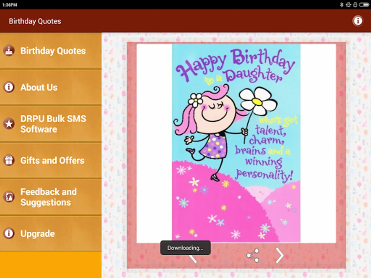371x278 pixels.
Task: Select Feedback and Suggestions in the sidebar
Action: 51,197
